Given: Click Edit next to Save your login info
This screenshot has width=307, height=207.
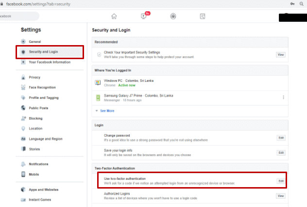Looking at the screenshot, I should pyautogui.click(x=281, y=153).
